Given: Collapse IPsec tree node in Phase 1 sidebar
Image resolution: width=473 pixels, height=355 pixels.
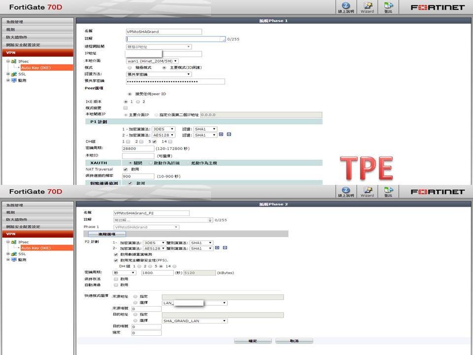Looking at the screenshot, I should coord(8,61).
